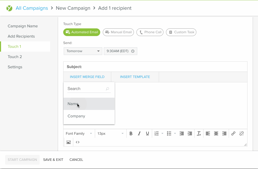Clear text formatting in editor
The width and height of the screenshot is (258, 169).
pos(199,133)
